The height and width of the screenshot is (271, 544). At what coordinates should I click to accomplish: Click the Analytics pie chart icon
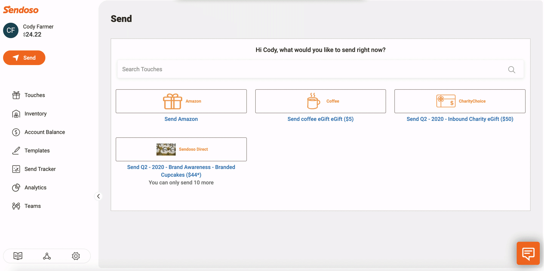point(16,187)
